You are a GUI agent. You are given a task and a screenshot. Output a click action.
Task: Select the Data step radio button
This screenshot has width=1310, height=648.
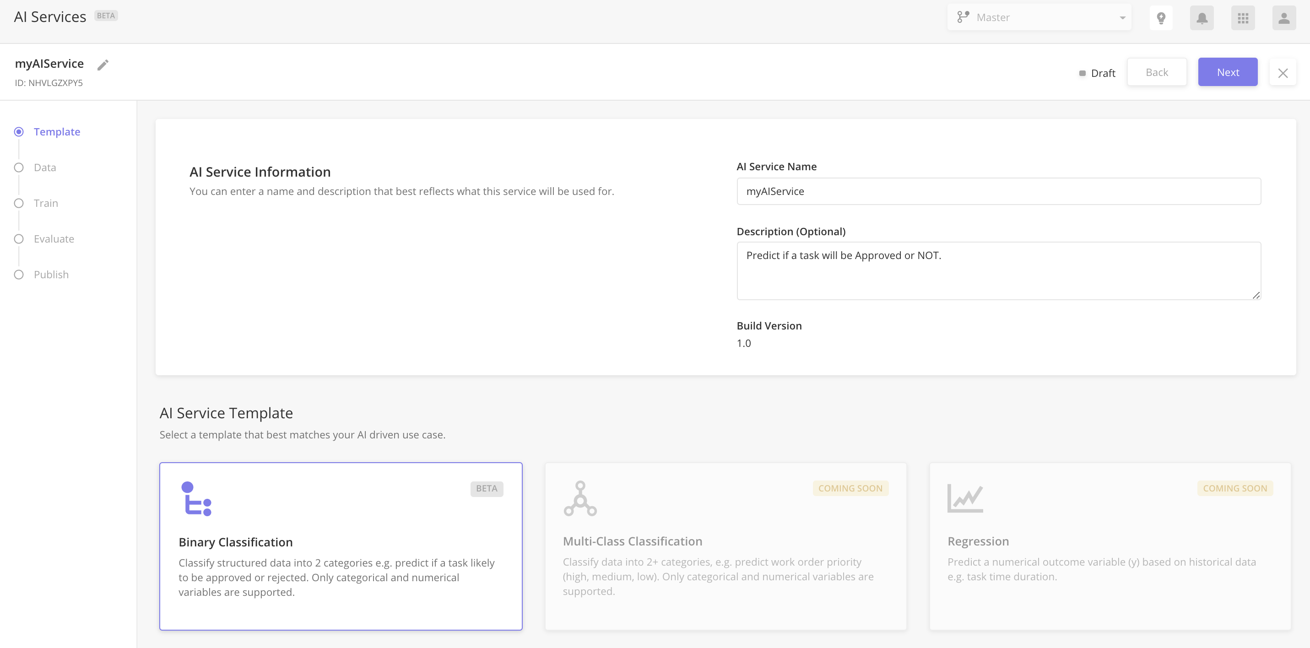pyautogui.click(x=18, y=167)
